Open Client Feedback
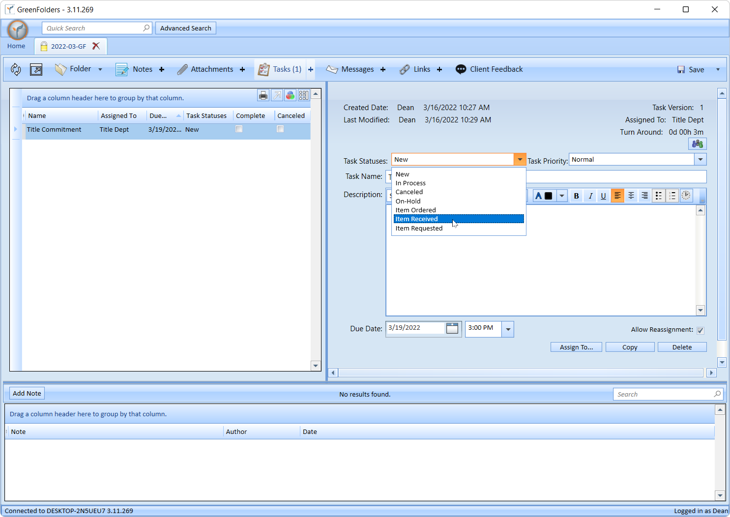This screenshot has height=517, width=730. [x=489, y=69]
